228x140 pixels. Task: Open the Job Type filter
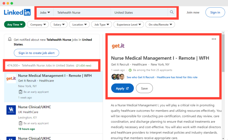click(x=101, y=24)
